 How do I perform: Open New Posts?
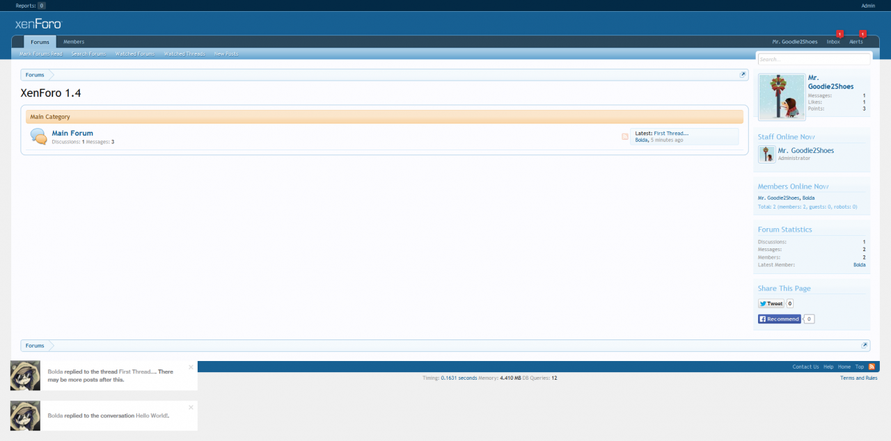pos(226,54)
